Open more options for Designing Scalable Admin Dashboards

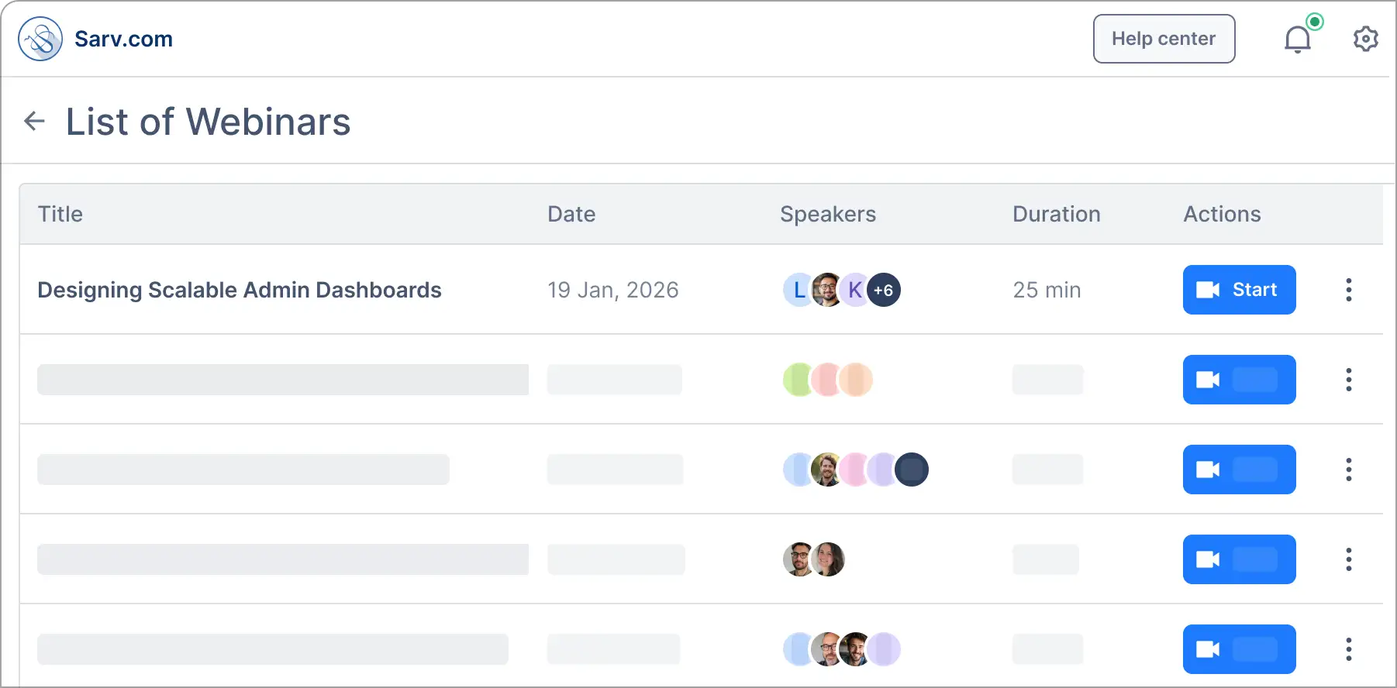(1349, 290)
